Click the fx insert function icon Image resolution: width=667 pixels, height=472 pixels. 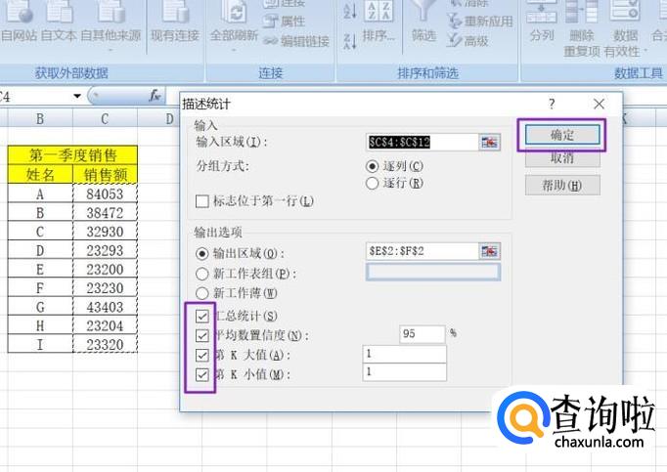click(x=156, y=96)
